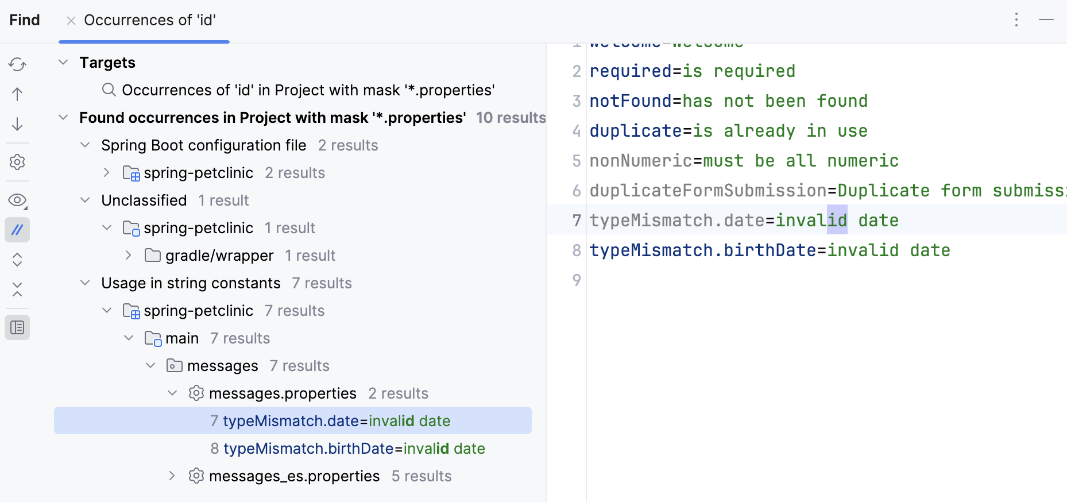1067x502 pixels.
Task: Toggle the eye preview icon
Action: click(x=17, y=200)
